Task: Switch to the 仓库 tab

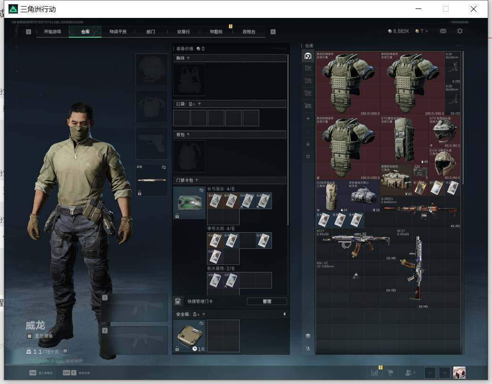Action: click(x=85, y=32)
